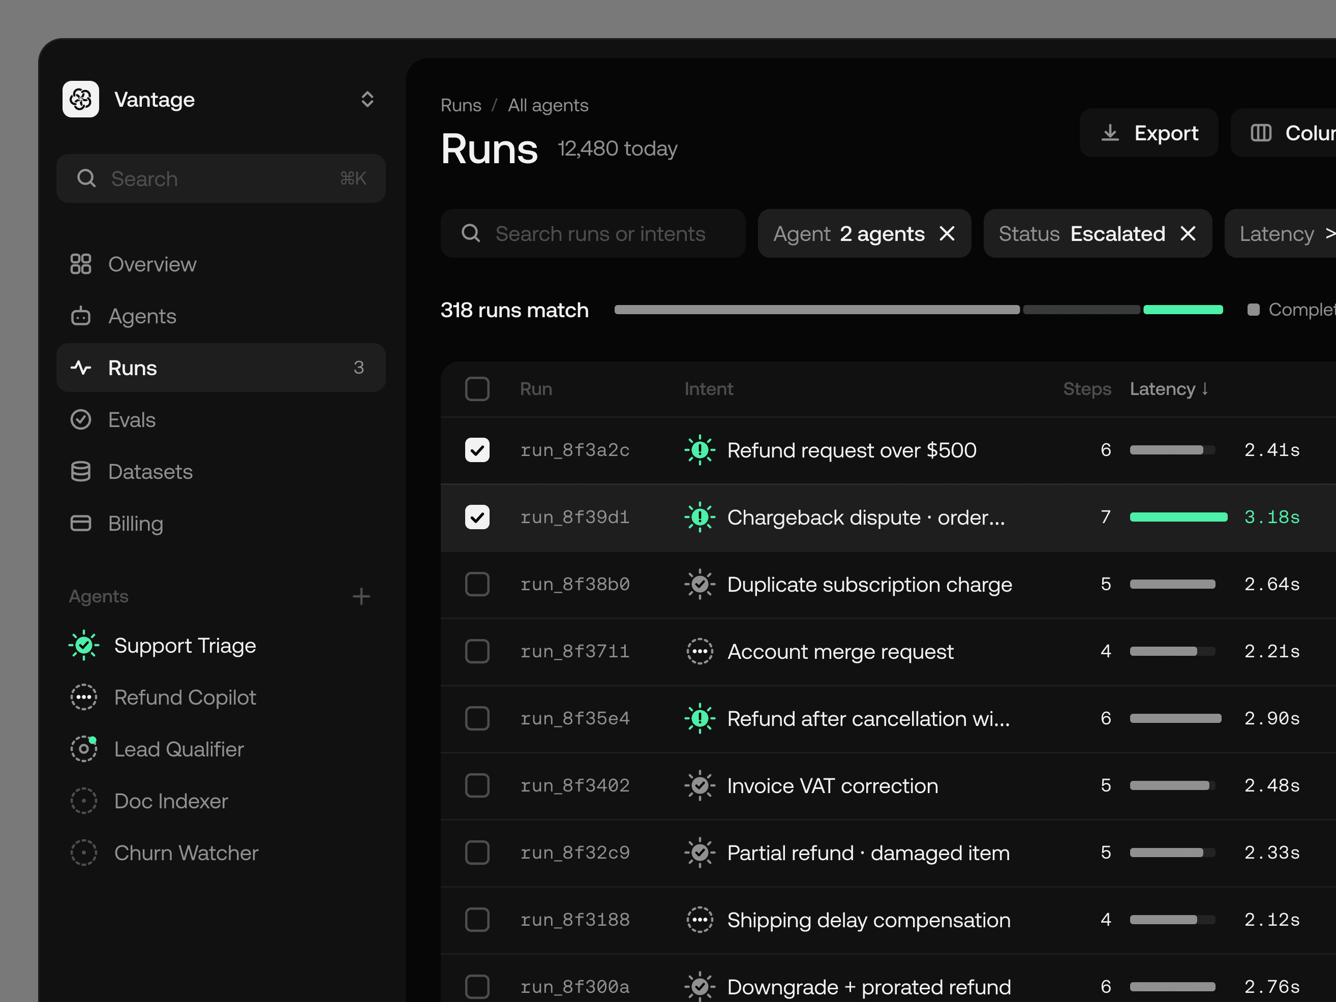1336x1002 pixels.
Task: Open the Lead Qualifier agent
Action: coord(221,749)
